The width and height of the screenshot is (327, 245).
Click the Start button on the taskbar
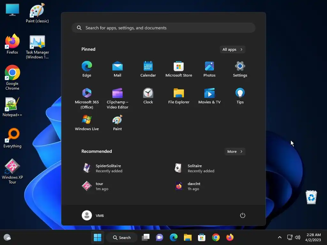[x=97, y=237]
